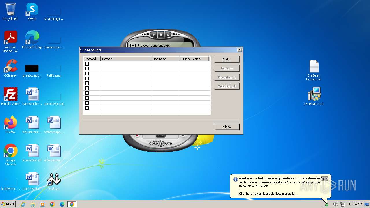The image size is (370, 208).
Task: Click the Make Default button
Action: [x=227, y=86]
